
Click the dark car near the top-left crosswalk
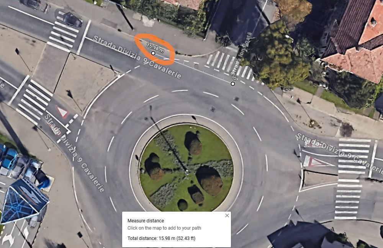(x=72, y=20)
